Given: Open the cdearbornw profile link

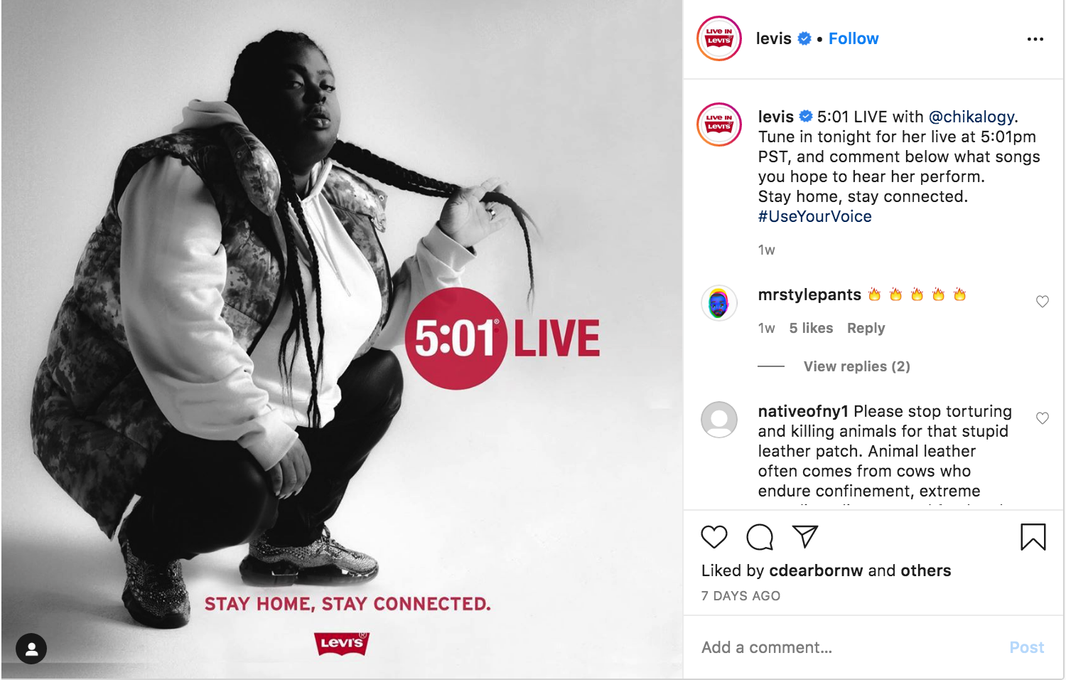Looking at the screenshot, I should point(816,570).
